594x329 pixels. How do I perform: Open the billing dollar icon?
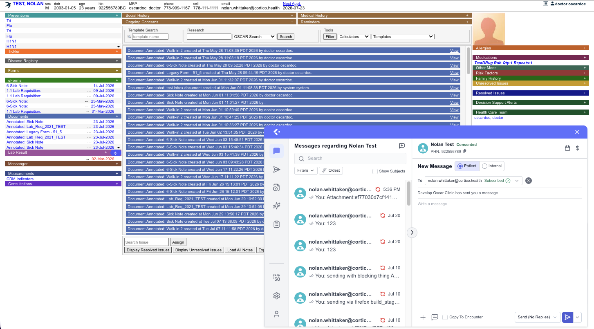tap(578, 148)
